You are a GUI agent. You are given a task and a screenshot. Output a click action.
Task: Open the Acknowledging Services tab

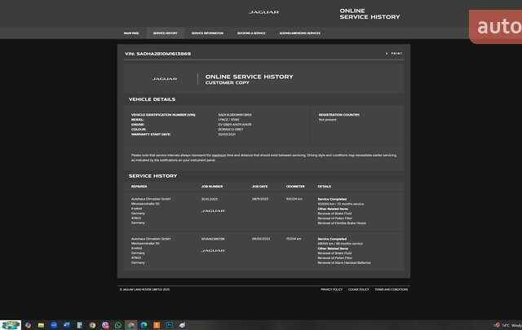pyautogui.click(x=299, y=33)
